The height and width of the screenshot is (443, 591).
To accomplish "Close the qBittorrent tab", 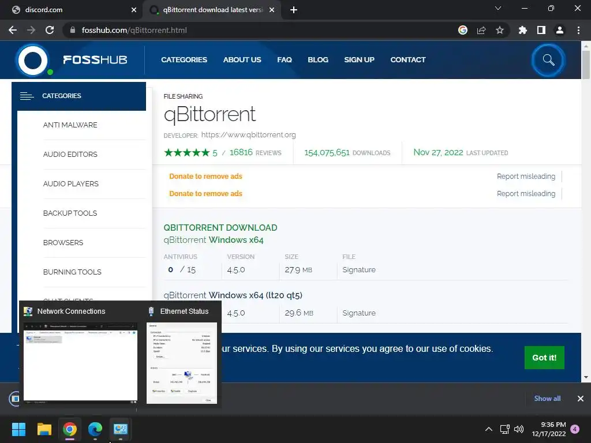I will (271, 10).
